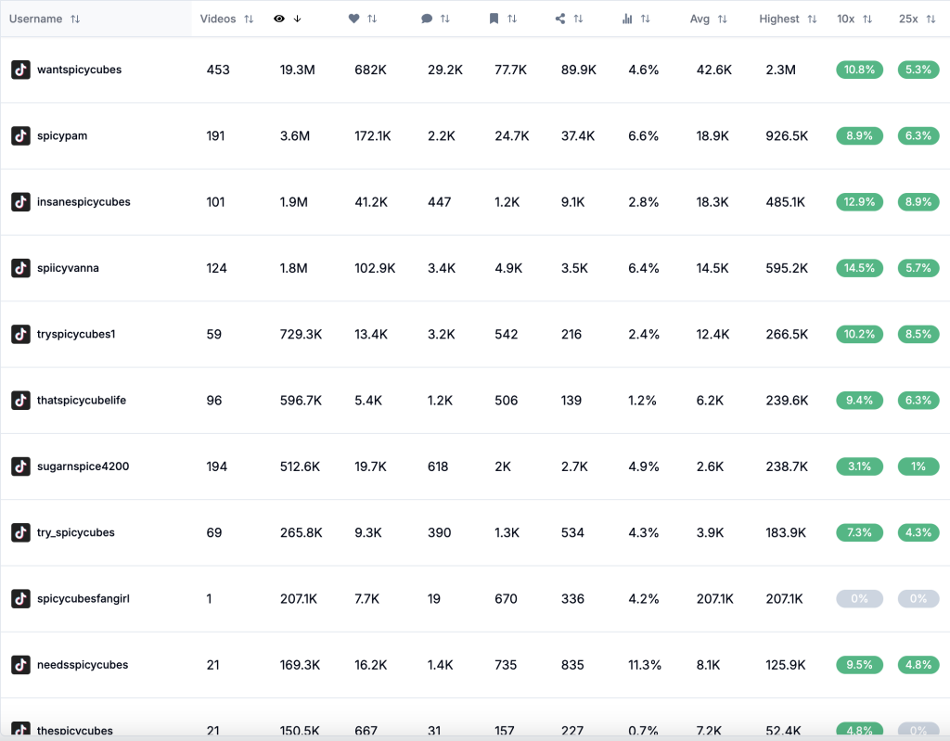This screenshot has width=950, height=741.
Task: Click the eye views icon in header
Action: tap(279, 19)
